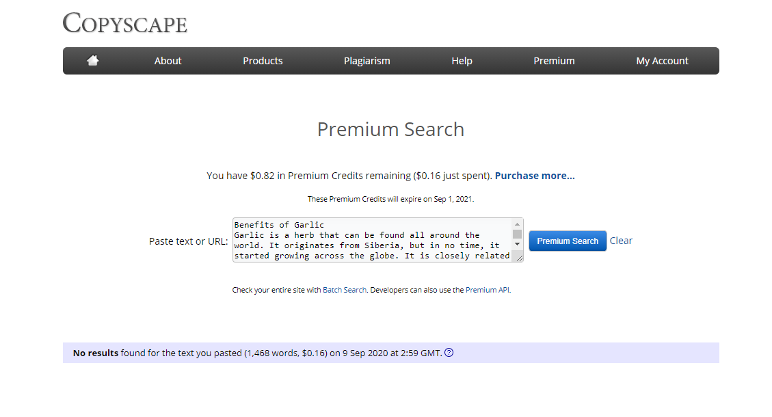The width and height of the screenshot is (772, 417).
Task: Click the text box scroll down arrow
Action: point(517,244)
